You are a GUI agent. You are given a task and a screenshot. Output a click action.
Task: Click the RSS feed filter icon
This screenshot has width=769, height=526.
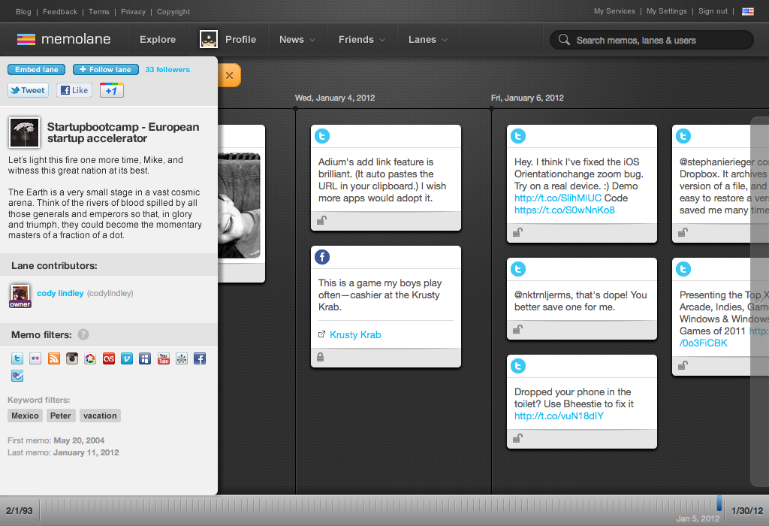coord(53,359)
